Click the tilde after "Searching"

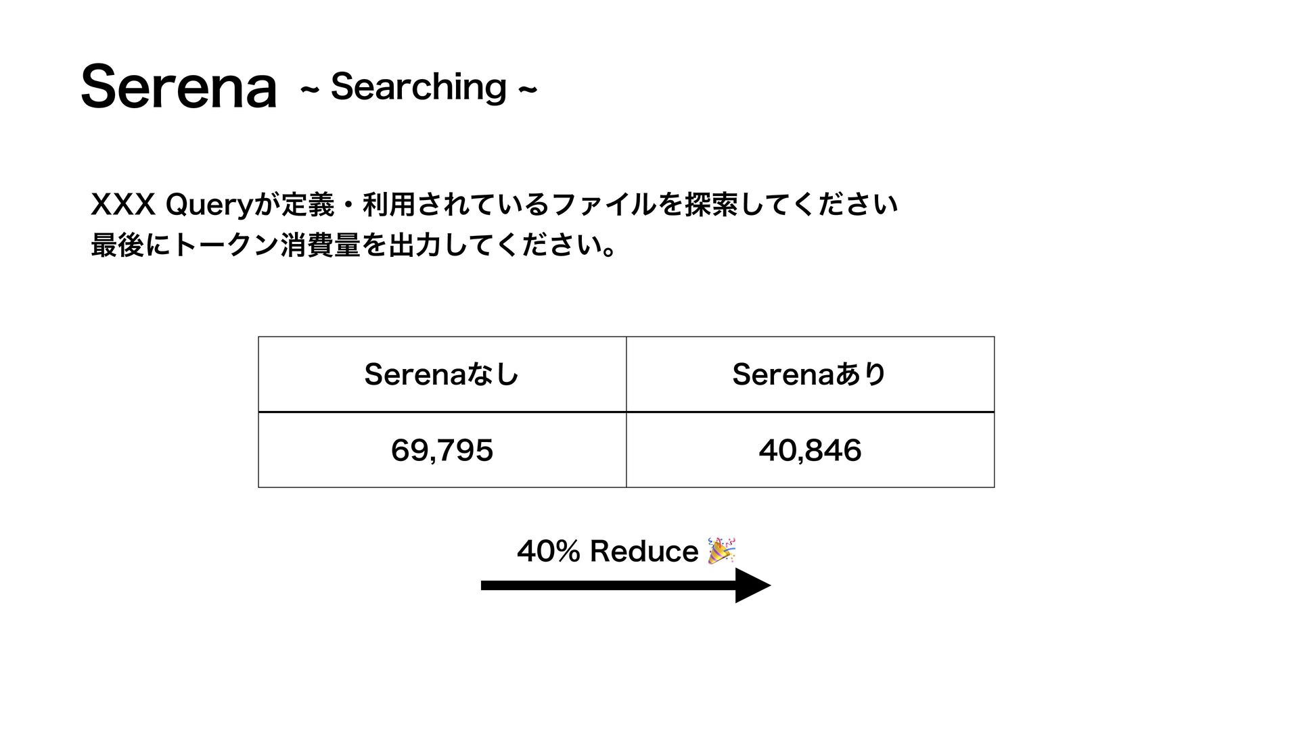(x=528, y=89)
